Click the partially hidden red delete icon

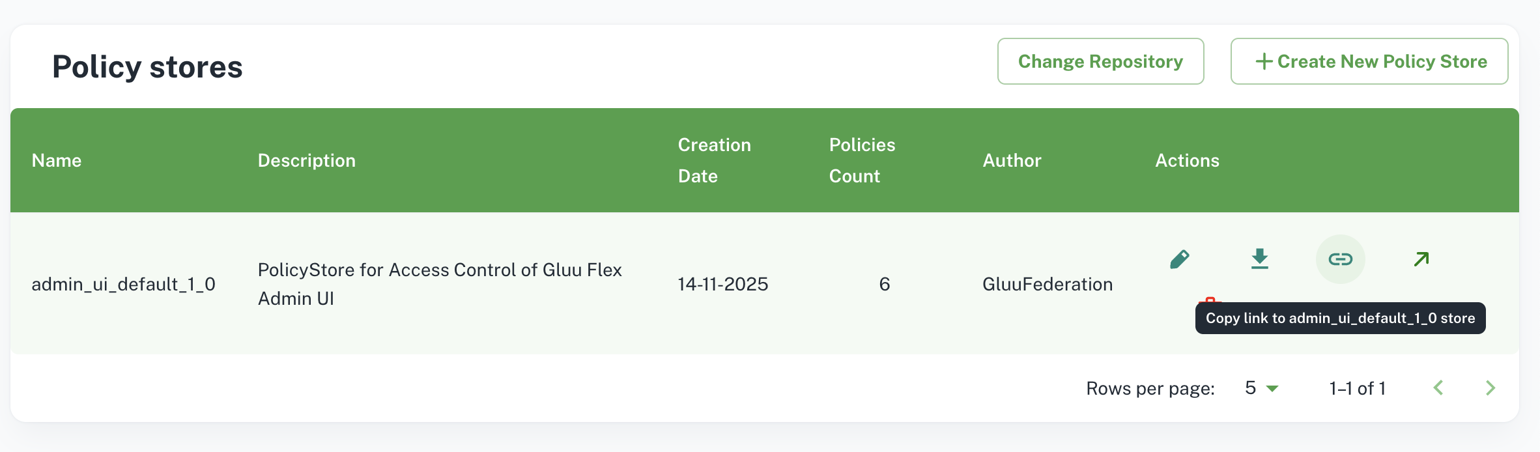pos(1210,300)
